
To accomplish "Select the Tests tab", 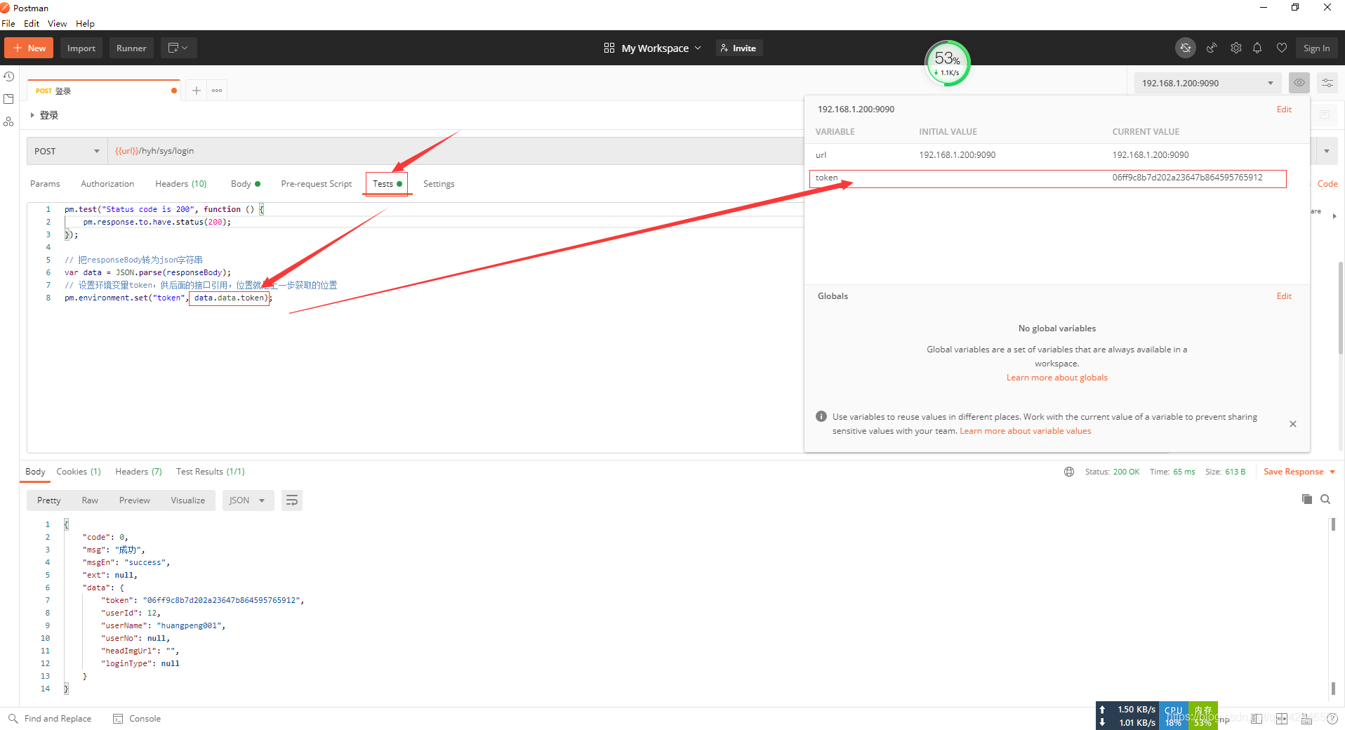I will (387, 184).
